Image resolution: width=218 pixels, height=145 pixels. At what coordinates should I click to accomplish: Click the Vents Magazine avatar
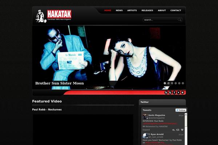pos(145,117)
